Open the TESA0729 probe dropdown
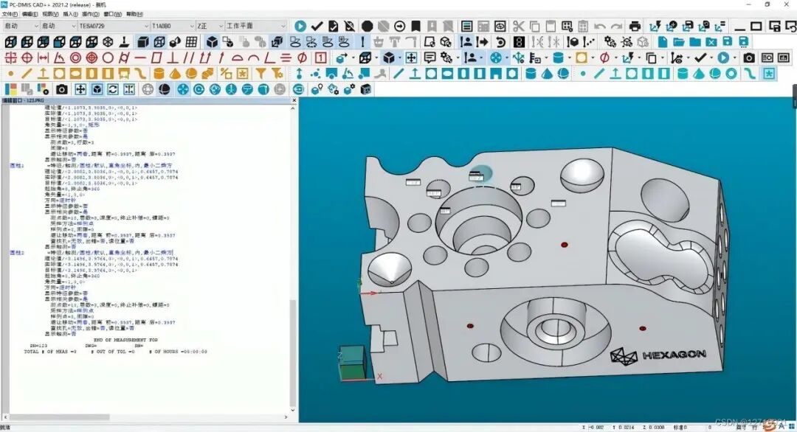 [x=114, y=26]
